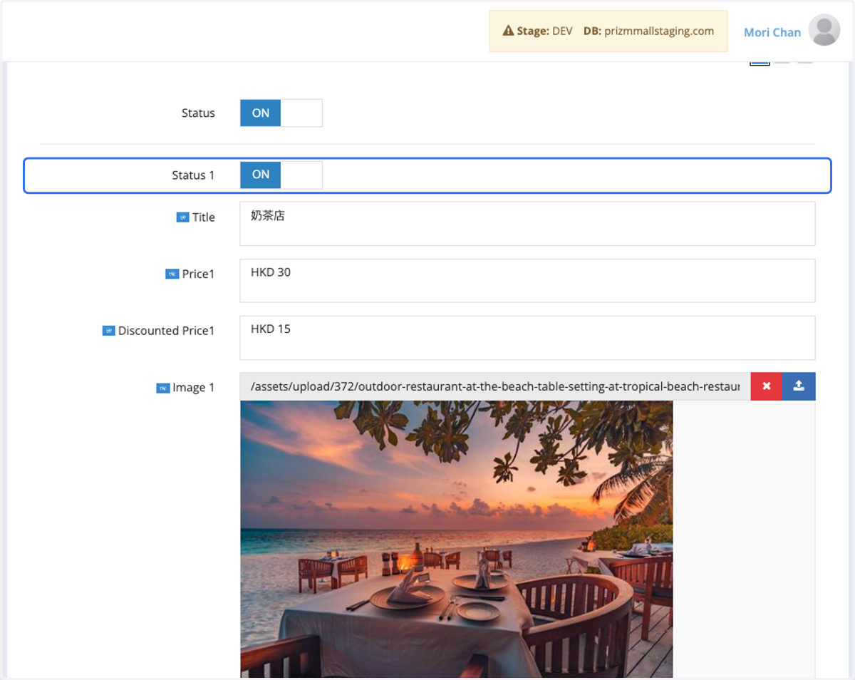
Task: Remove the uploaded Image 1 file
Action: [x=767, y=386]
